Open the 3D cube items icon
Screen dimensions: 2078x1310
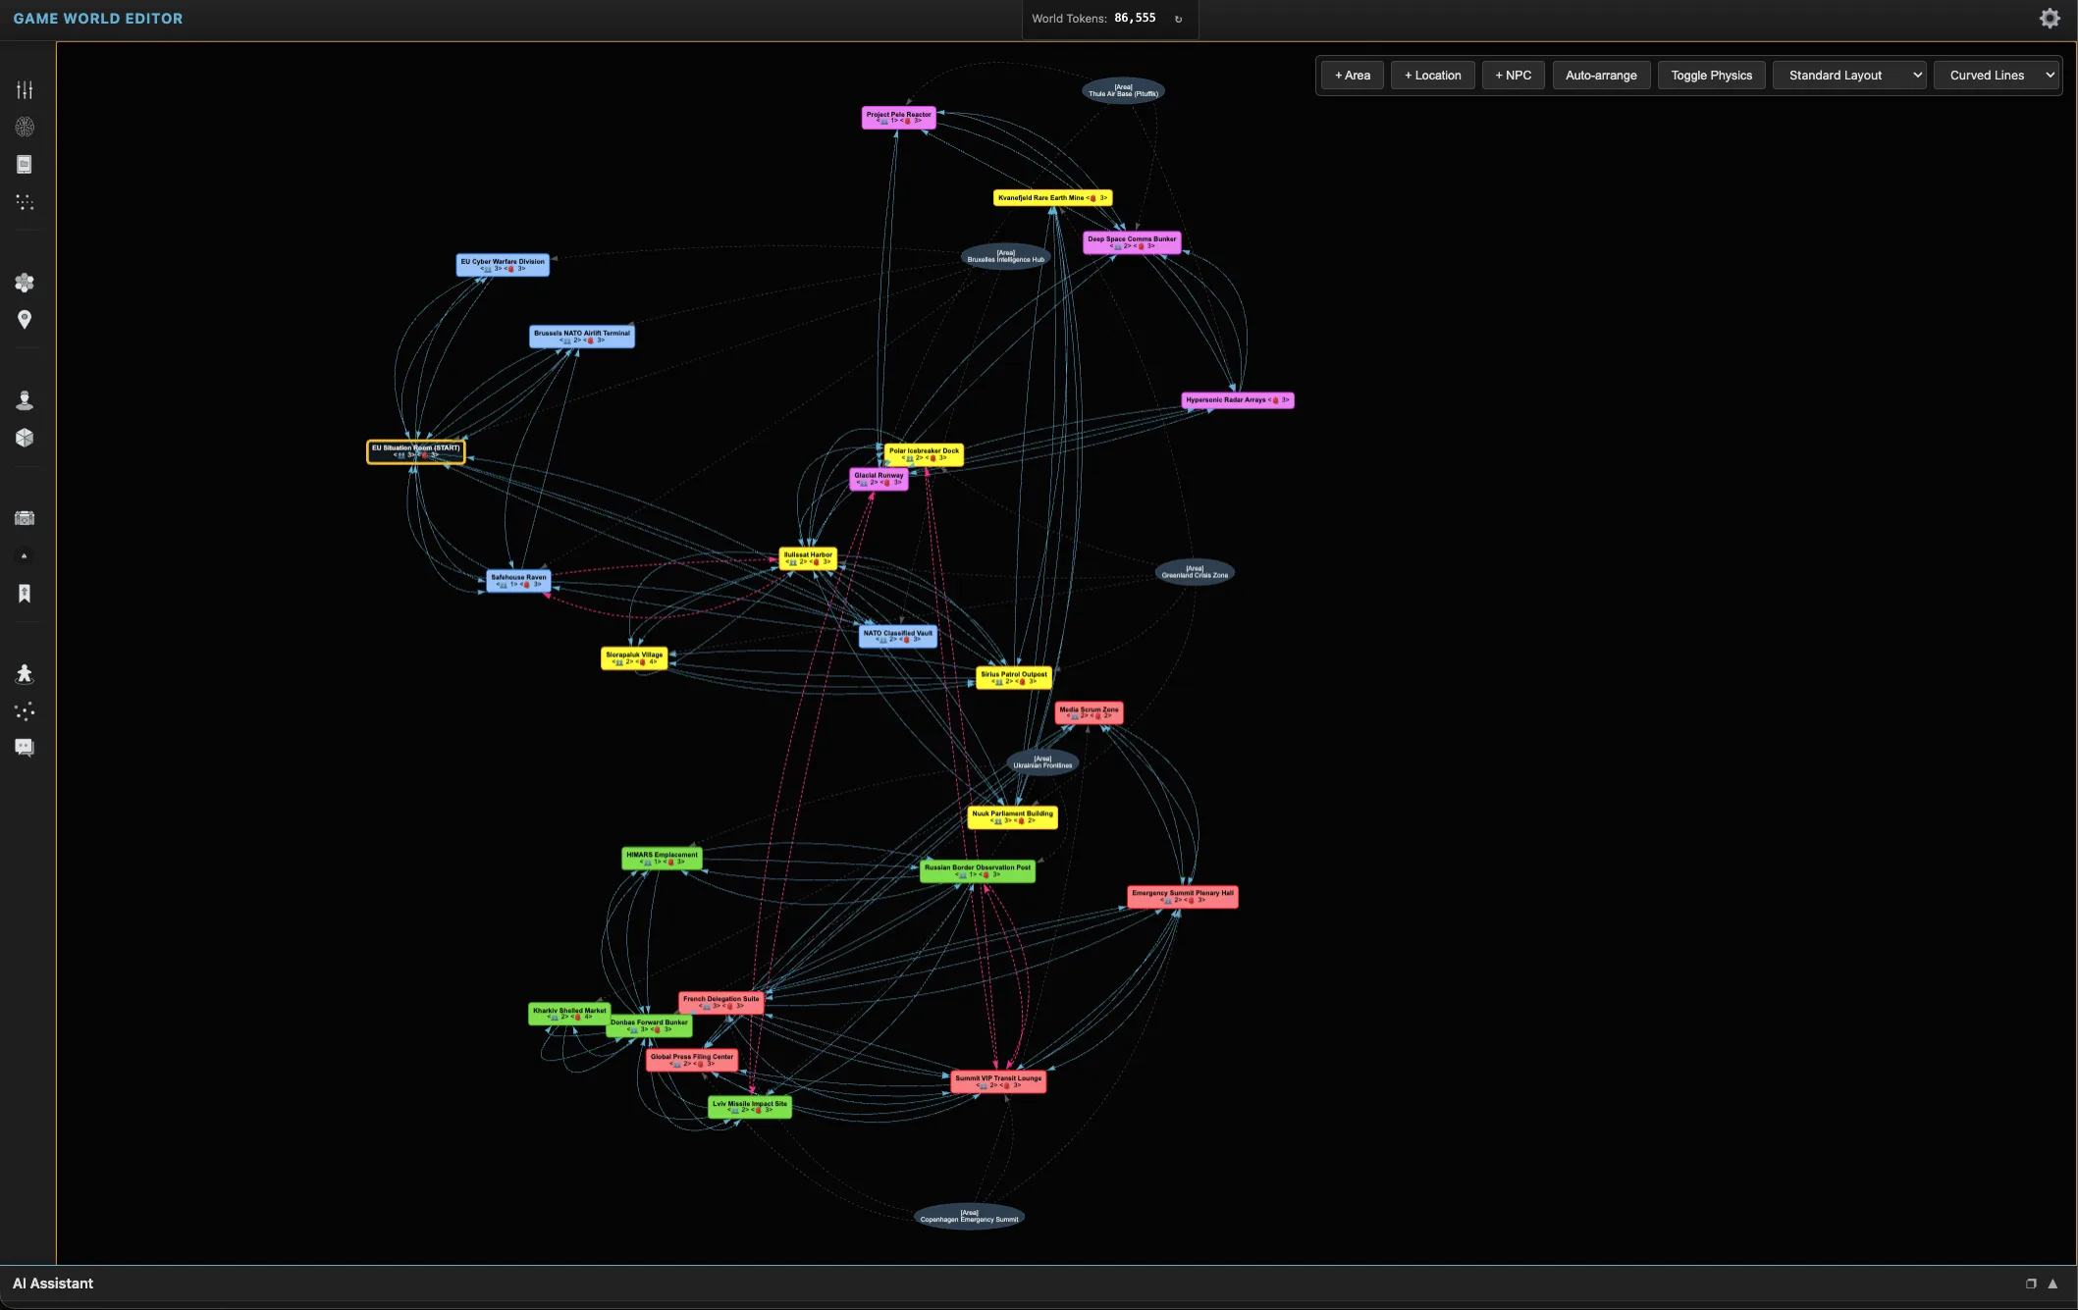pos(25,438)
